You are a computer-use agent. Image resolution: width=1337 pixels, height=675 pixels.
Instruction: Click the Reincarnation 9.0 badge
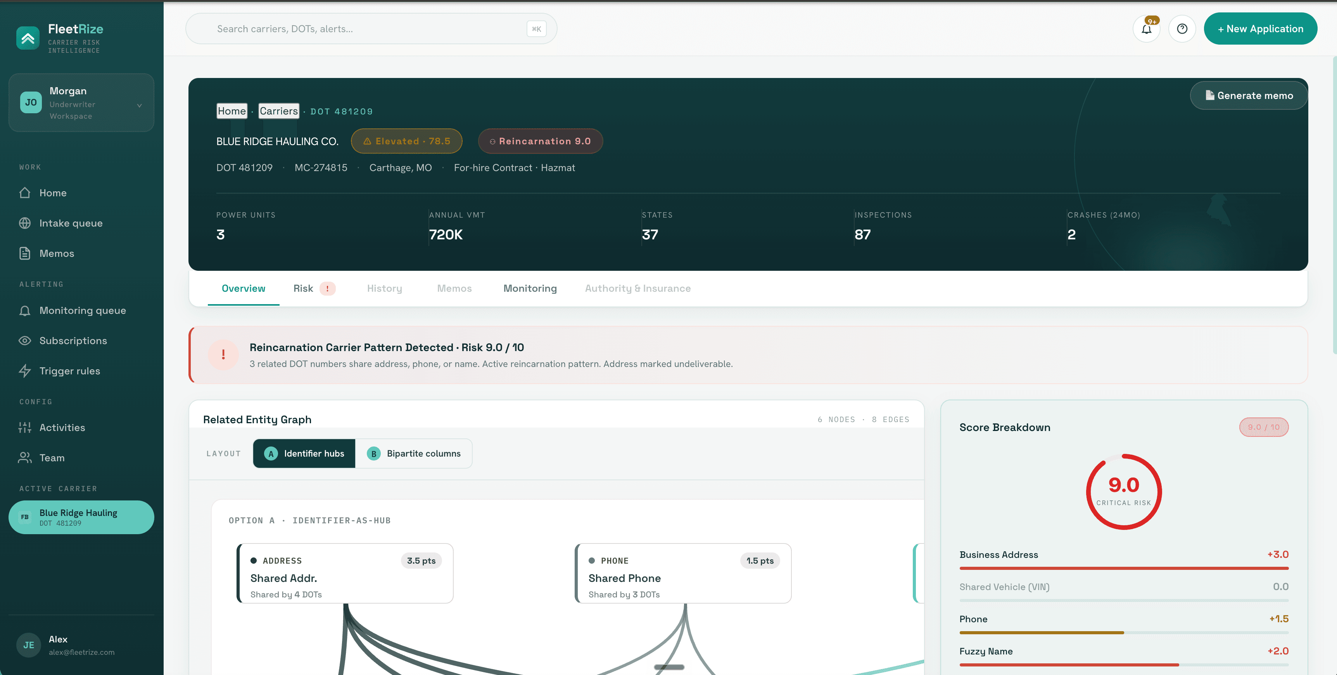click(x=540, y=141)
